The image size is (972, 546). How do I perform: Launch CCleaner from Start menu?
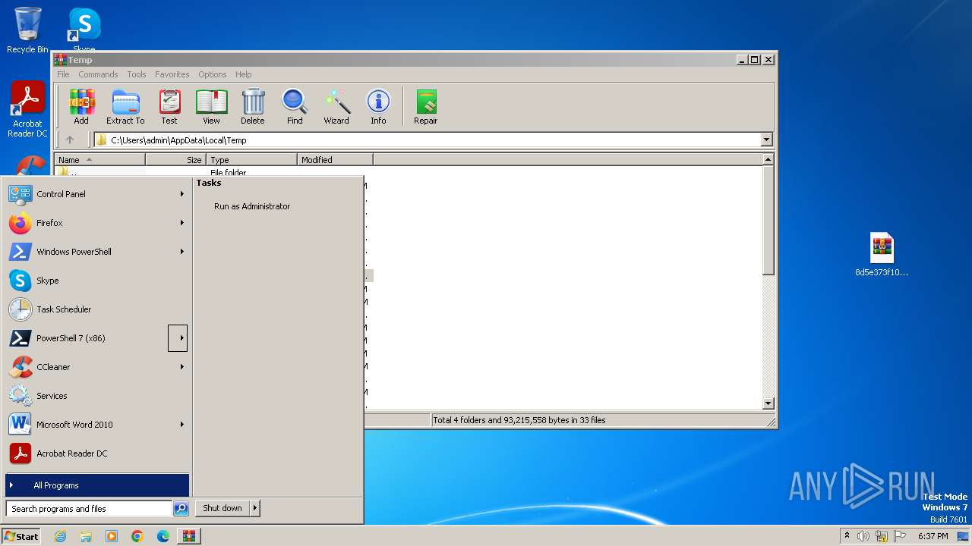pyautogui.click(x=97, y=367)
